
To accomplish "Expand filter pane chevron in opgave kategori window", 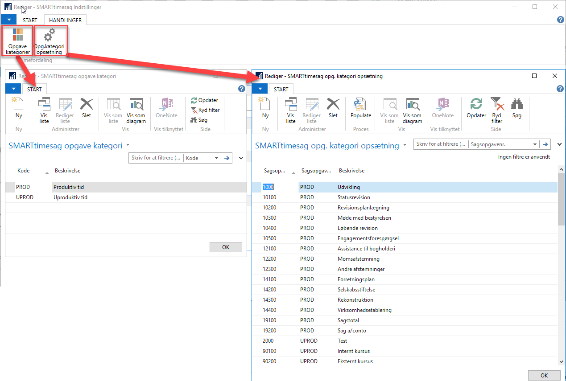I will 241,158.
